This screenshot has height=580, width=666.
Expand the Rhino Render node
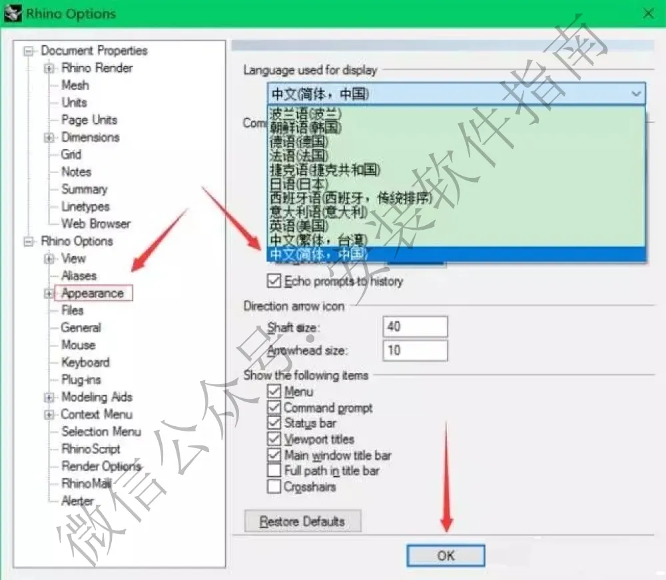point(49,69)
